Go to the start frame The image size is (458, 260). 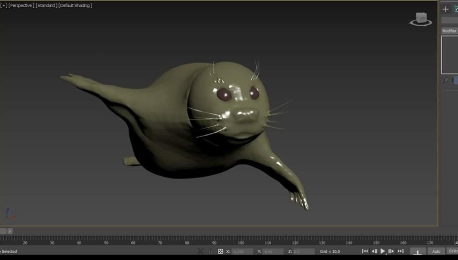tap(365, 251)
